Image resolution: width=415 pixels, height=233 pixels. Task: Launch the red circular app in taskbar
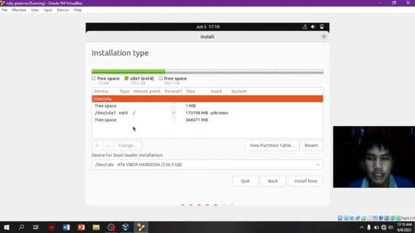point(51,227)
